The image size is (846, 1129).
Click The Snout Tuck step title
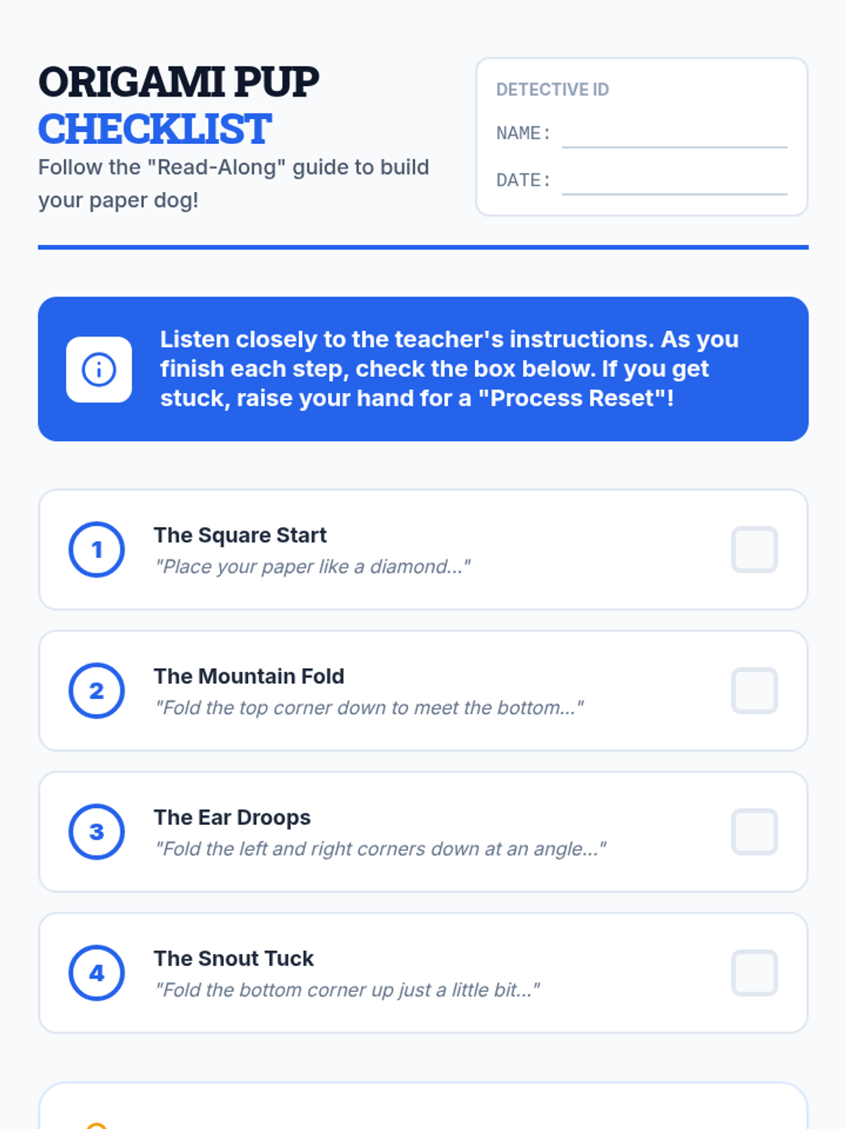click(234, 958)
